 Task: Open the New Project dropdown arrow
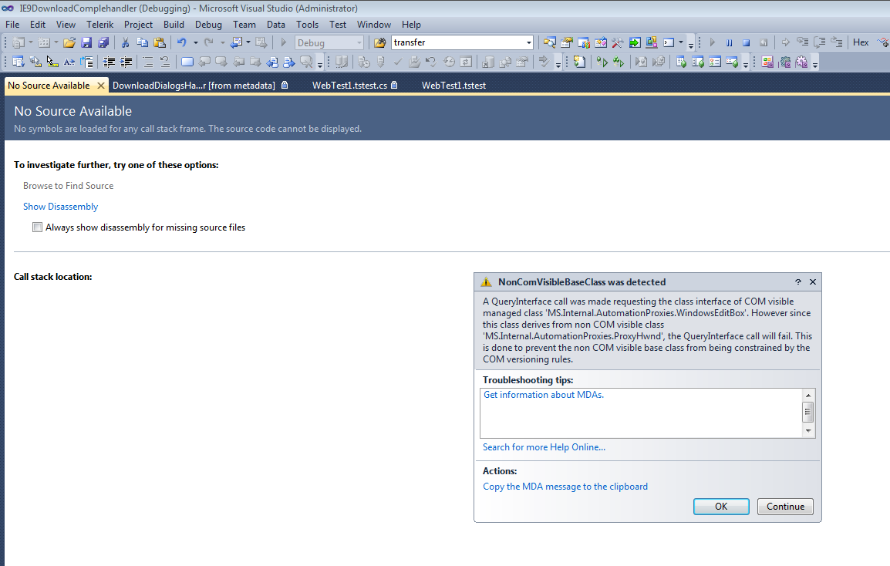coord(31,42)
